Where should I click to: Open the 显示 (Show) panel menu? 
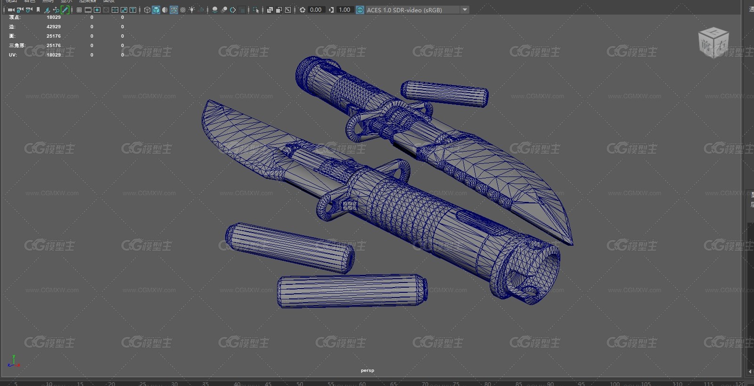tap(66, 1)
